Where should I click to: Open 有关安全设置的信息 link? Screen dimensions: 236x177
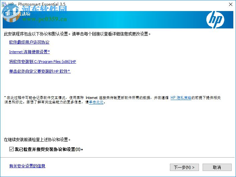[27, 166]
